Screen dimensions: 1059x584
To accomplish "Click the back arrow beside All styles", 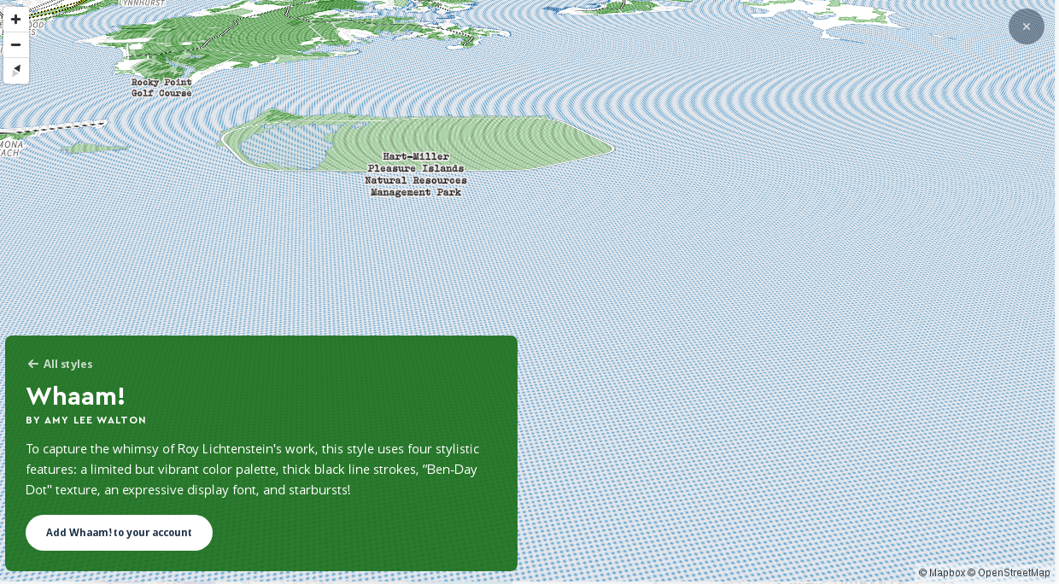I will [x=32, y=364].
